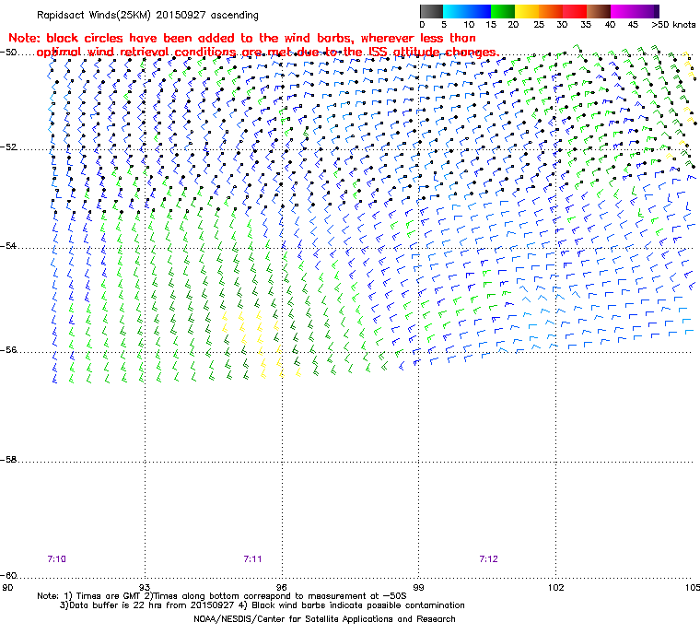Click the cyan 5-10 knots legend color
Image resolution: width=700 pixels, height=634 pixels.
tap(455, 11)
